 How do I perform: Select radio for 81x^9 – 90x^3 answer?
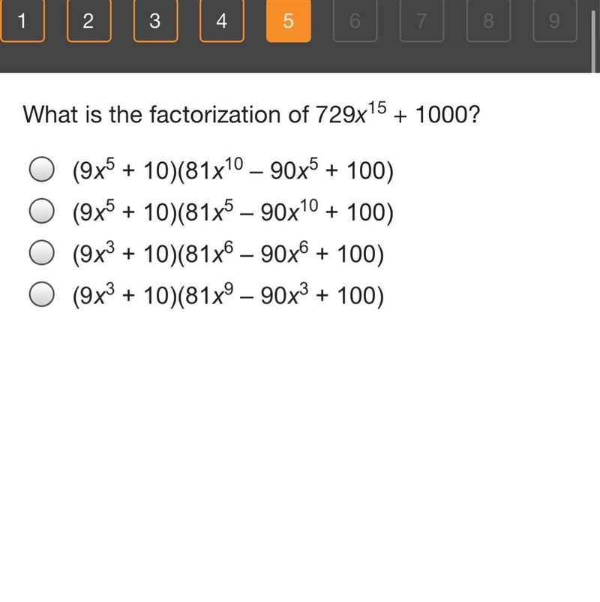pos(42,294)
